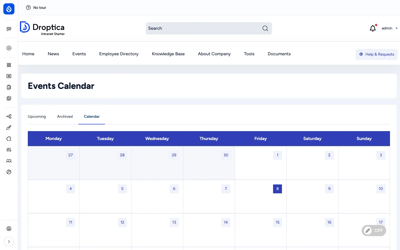The width and height of the screenshot is (400, 250).
Task: Select day 11 in the calendar
Action: 71,222
